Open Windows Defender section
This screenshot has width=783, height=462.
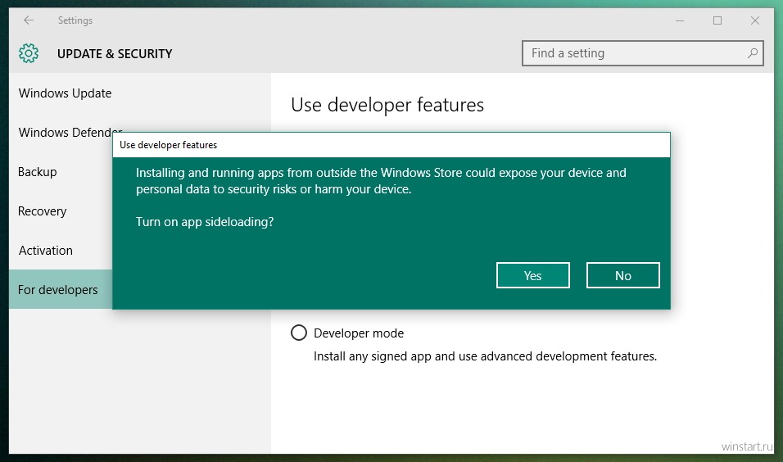click(x=70, y=133)
